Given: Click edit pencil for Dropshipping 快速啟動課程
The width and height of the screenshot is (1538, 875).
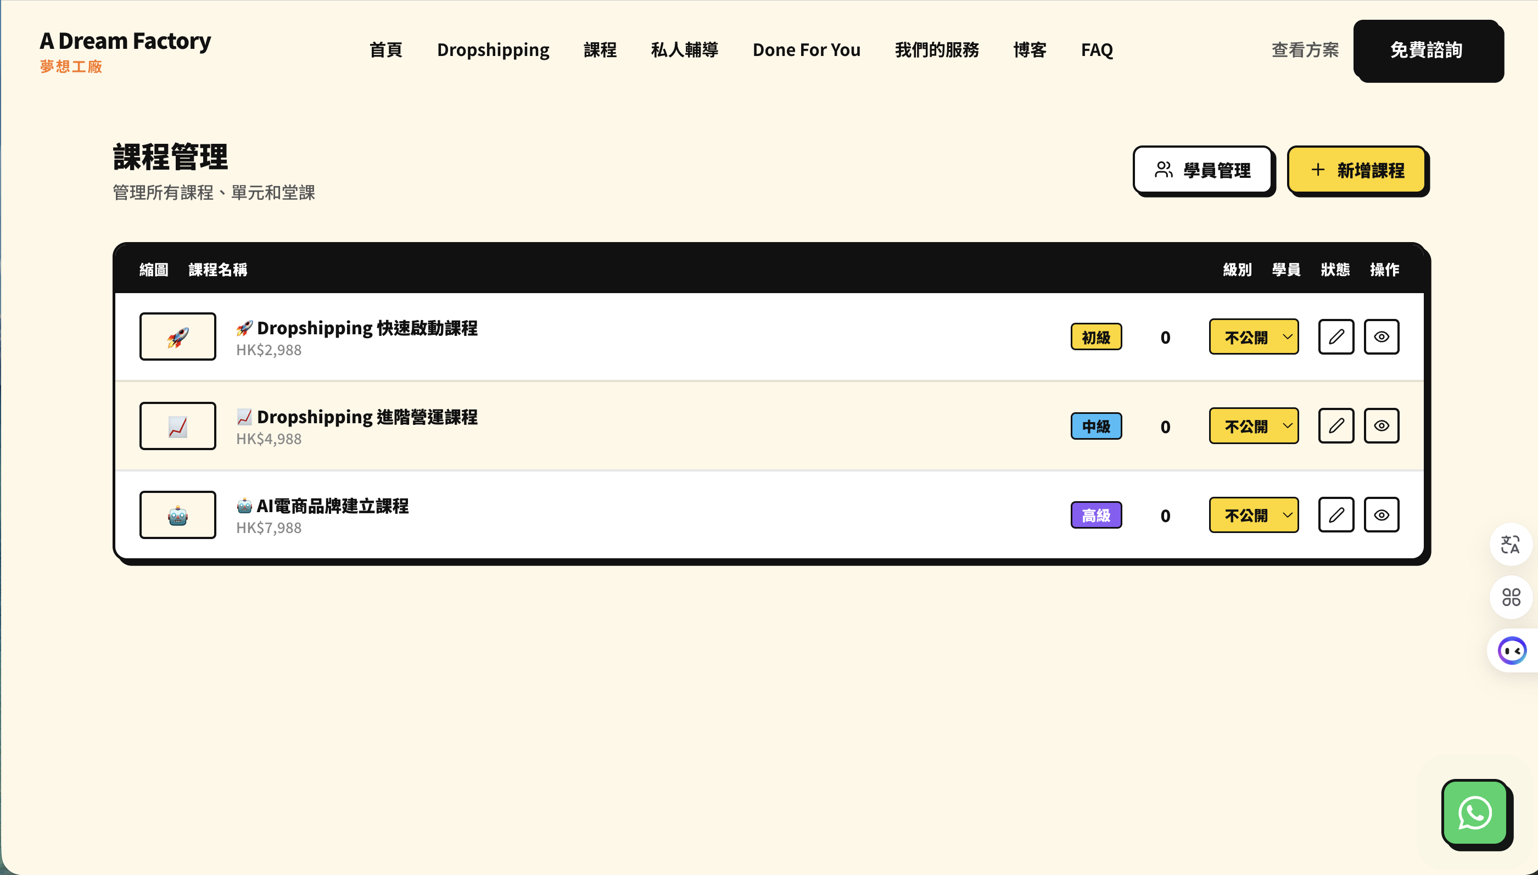Looking at the screenshot, I should click(1335, 336).
